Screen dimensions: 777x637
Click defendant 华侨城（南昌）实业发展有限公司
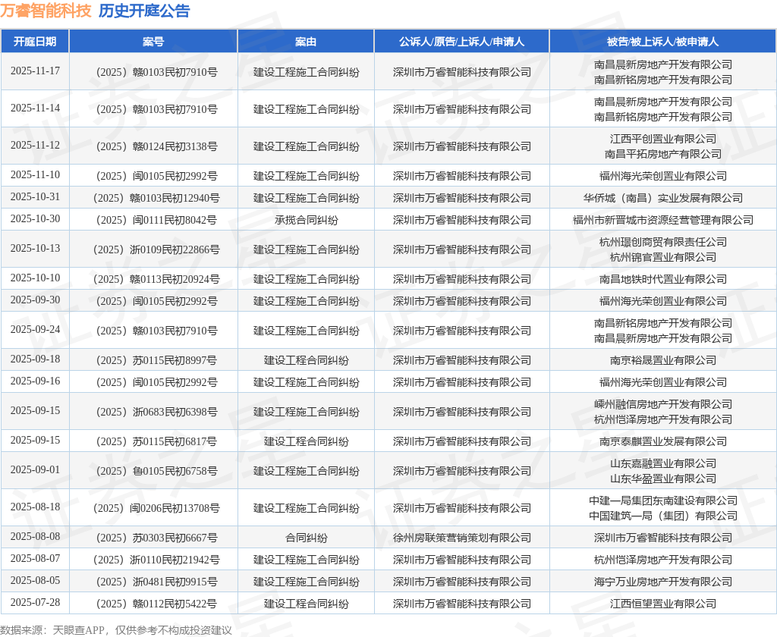pyautogui.click(x=663, y=198)
